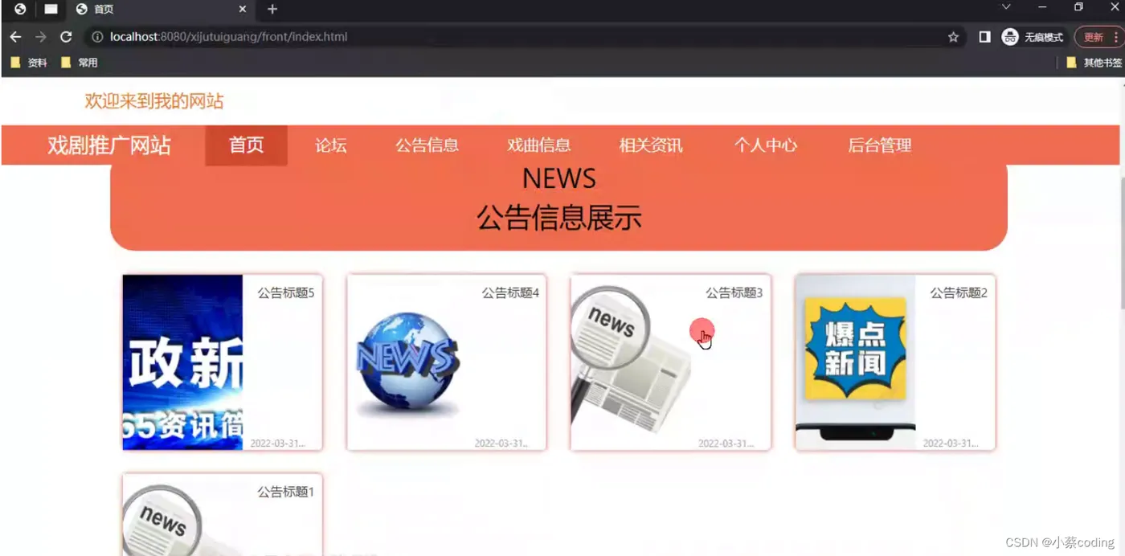This screenshot has height=556, width=1125.
Task: Click the date on 公告标题4 card
Action: (x=501, y=444)
